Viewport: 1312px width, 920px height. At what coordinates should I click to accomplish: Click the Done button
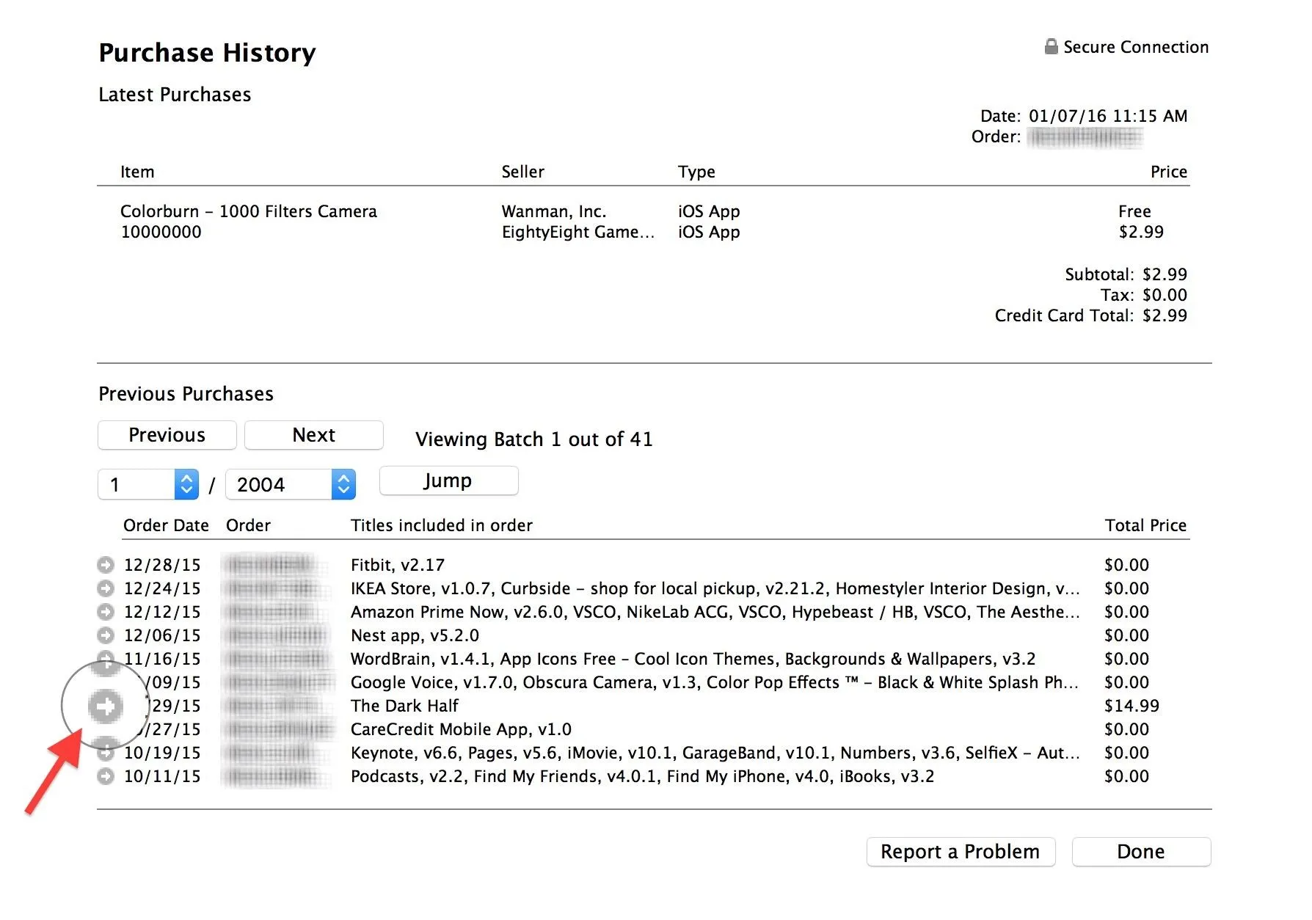click(1140, 852)
